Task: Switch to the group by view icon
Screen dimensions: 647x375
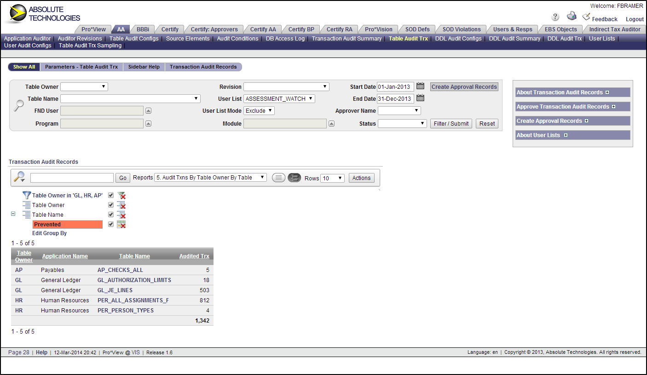Action: click(x=295, y=178)
